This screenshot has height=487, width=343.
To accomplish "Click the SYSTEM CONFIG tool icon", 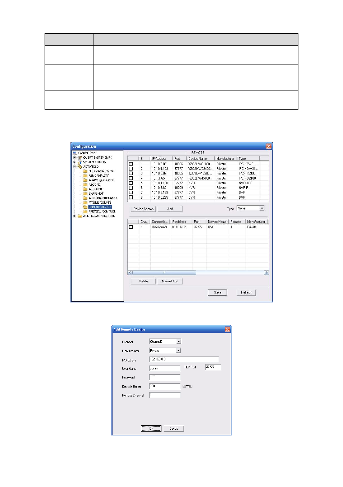I will (80, 162).
